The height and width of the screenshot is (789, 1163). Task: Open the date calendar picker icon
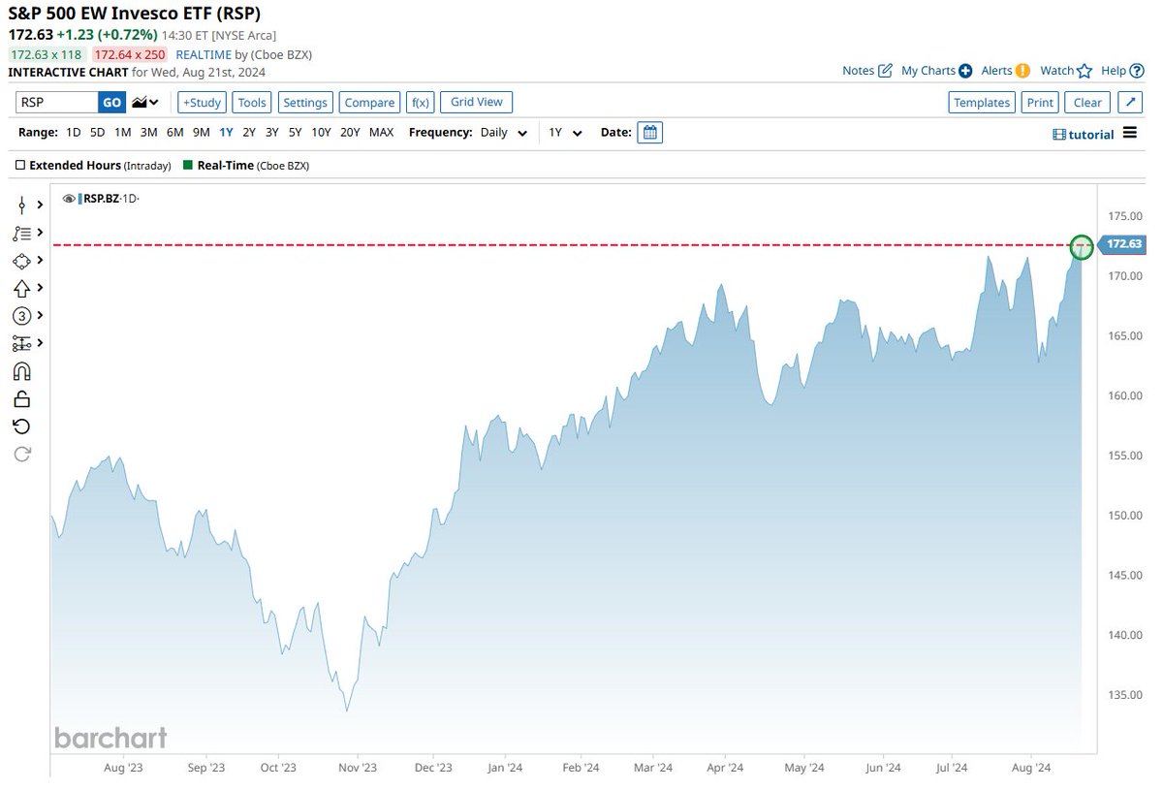(650, 133)
